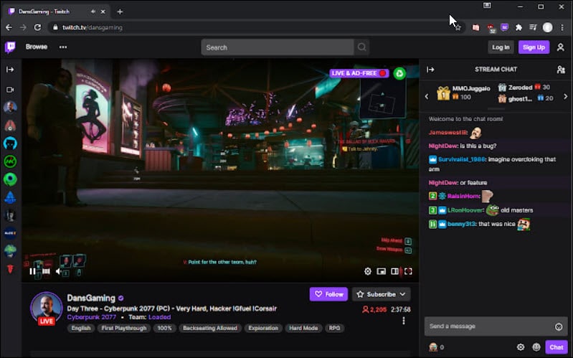Viewport: 573px width, 358px height.
Task: Open the browser extensions puzzle icon
Action: pyautogui.click(x=518, y=27)
